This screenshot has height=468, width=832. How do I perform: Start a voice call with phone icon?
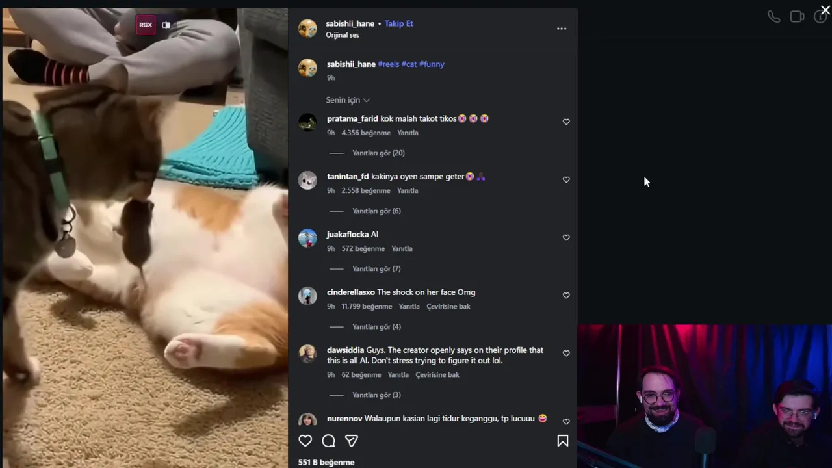tap(773, 17)
